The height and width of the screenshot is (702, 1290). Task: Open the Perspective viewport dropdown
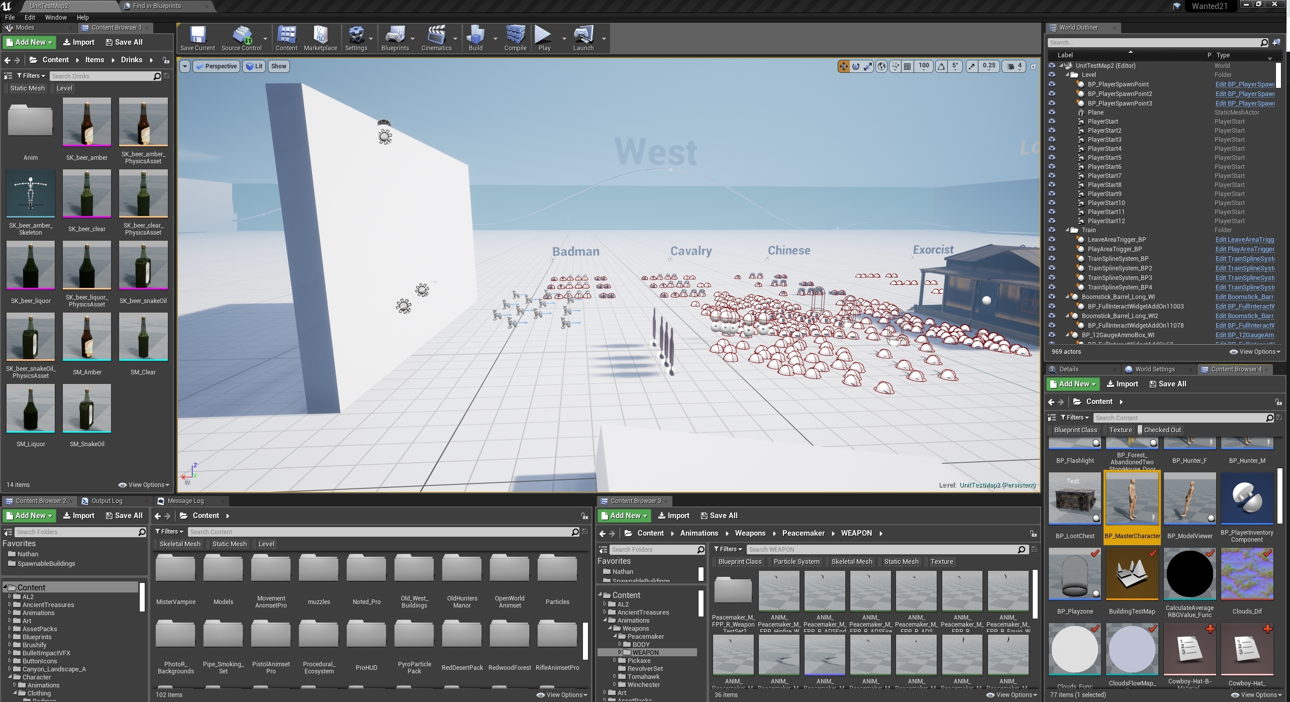216,66
